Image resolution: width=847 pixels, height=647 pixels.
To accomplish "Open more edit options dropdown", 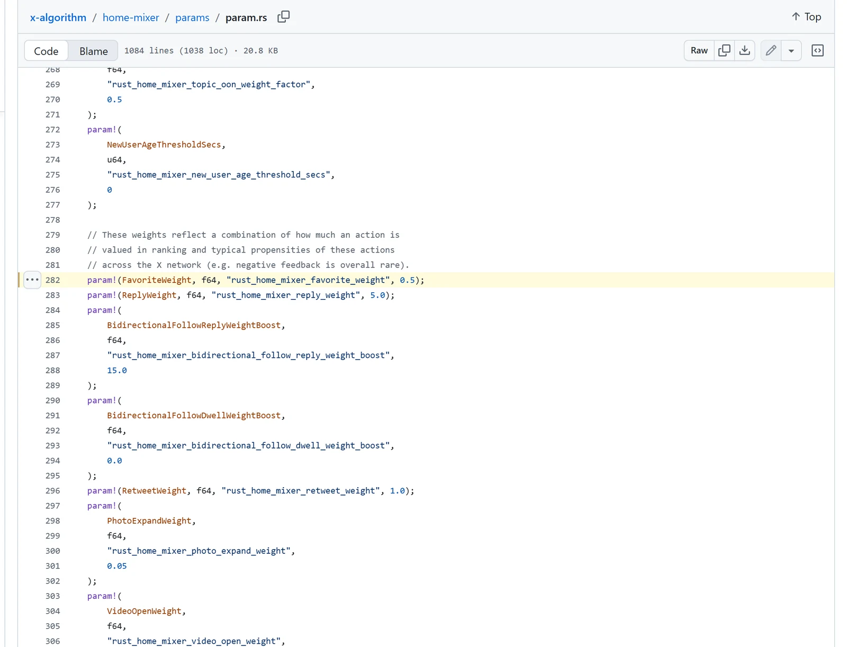I will tap(791, 50).
